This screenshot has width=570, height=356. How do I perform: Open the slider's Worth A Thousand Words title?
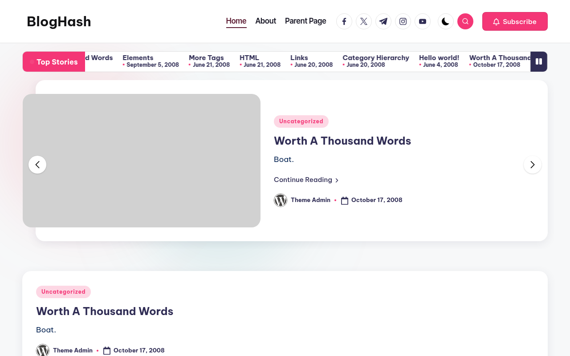pyautogui.click(x=342, y=141)
